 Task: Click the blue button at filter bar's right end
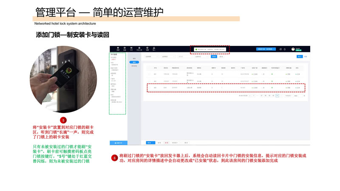300,56
